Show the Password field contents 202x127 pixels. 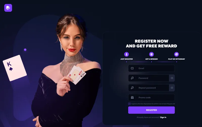pyautogui.click(x=172, y=78)
